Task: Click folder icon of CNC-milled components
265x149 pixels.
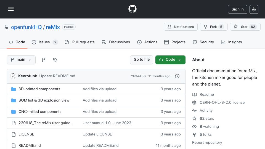Action: (14, 112)
